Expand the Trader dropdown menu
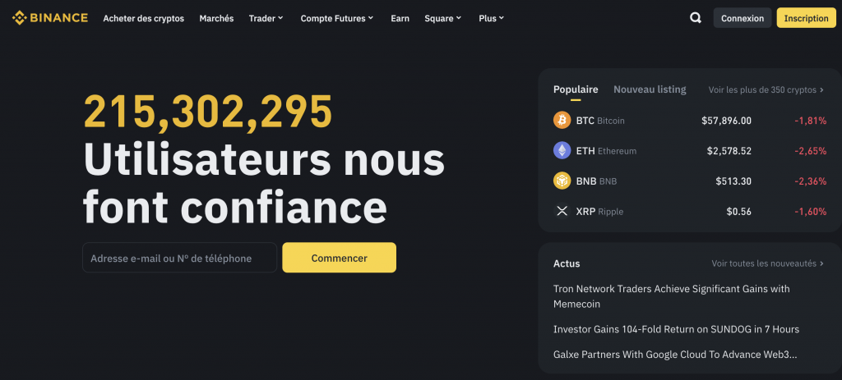Viewport: 842px width, 380px height. click(x=266, y=18)
